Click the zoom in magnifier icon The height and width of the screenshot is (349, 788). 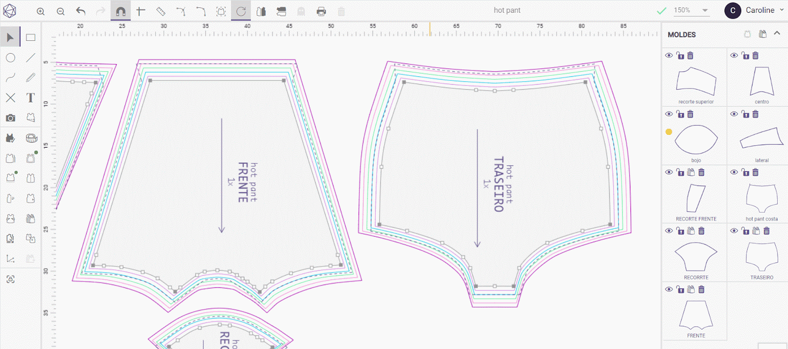[x=41, y=11]
